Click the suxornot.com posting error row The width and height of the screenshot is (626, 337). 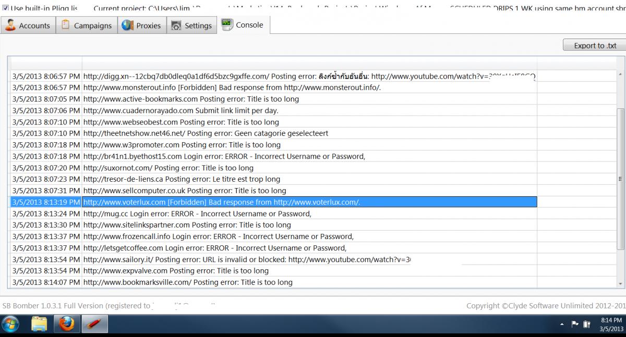(x=274, y=168)
